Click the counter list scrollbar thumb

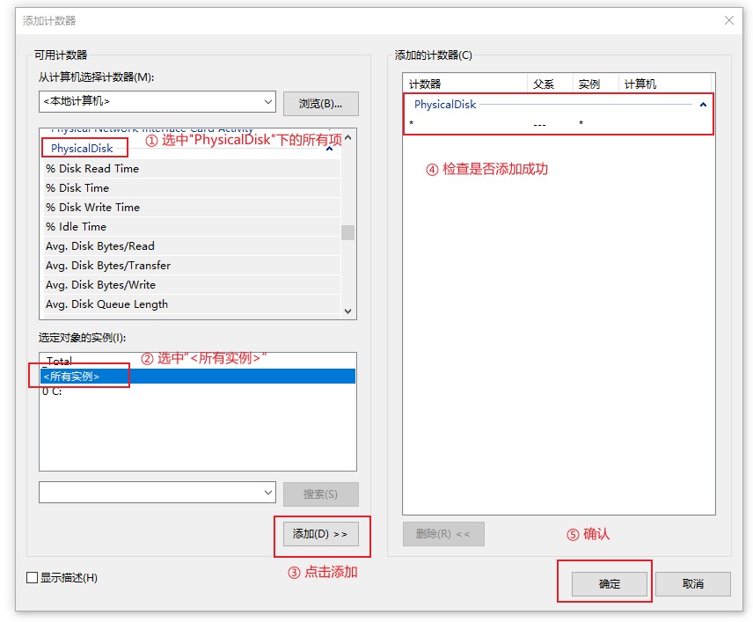pyautogui.click(x=348, y=232)
